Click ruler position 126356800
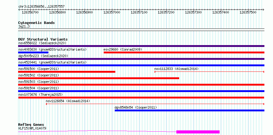The width and height of the screenshot is (273, 135). pyautogui.click(x=57, y=12)
